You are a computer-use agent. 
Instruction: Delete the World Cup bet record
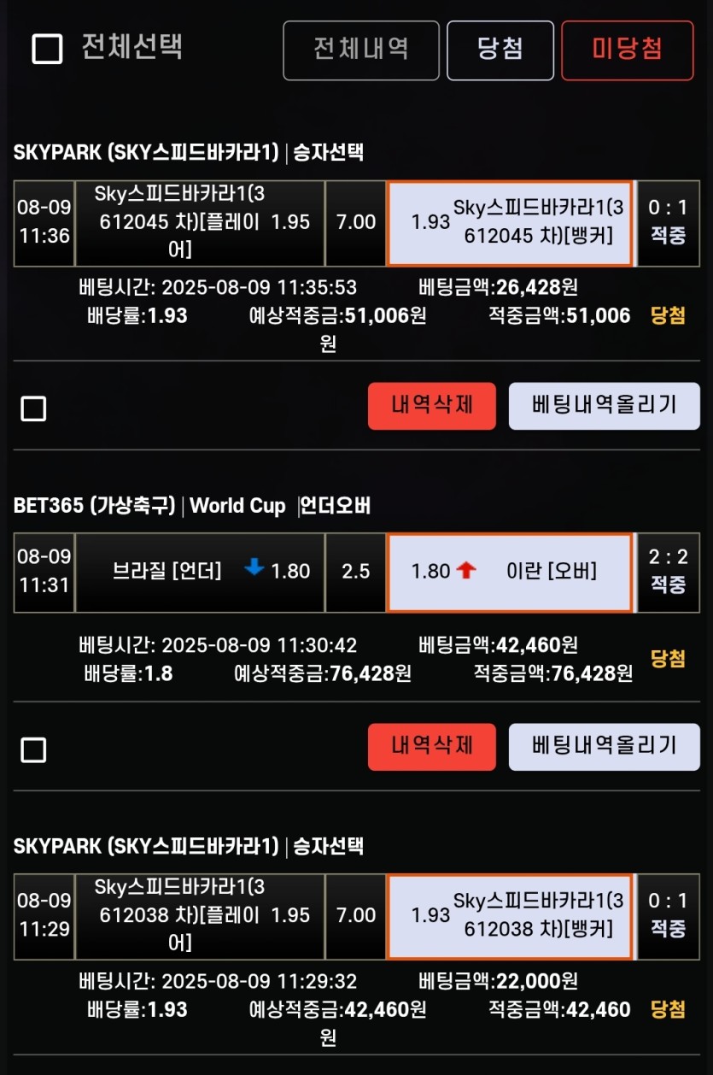(431, 746)
